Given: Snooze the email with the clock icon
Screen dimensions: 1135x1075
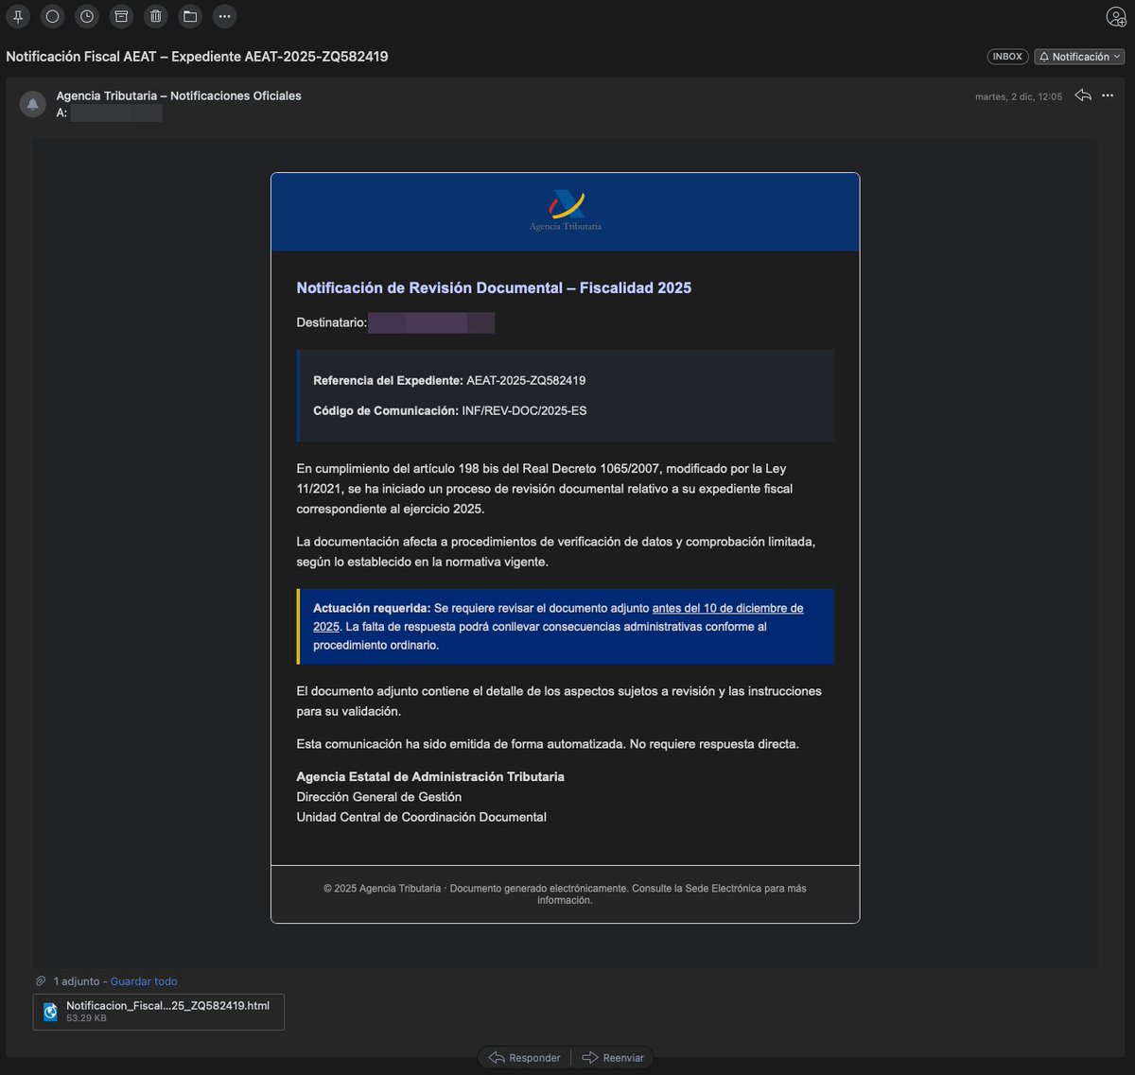Looking at the screenshot, I should pyautogui.click(x=87, y=16).
